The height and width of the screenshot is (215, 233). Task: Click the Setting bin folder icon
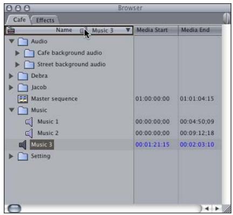(x=23, y=157)
